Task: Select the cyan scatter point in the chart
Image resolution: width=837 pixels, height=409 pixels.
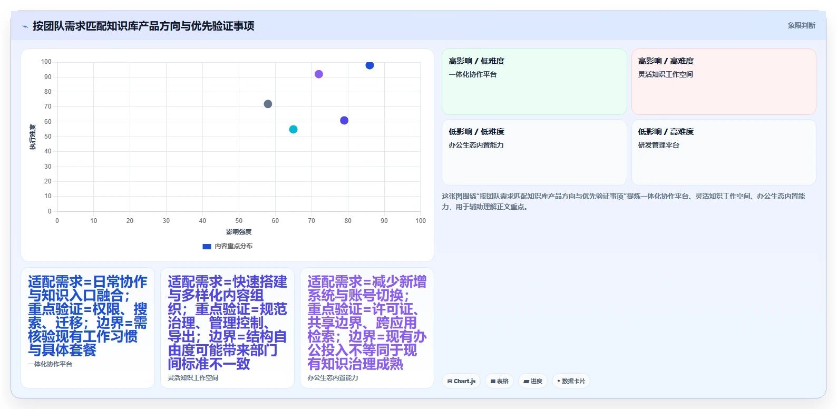Action: tap(293, 130)
